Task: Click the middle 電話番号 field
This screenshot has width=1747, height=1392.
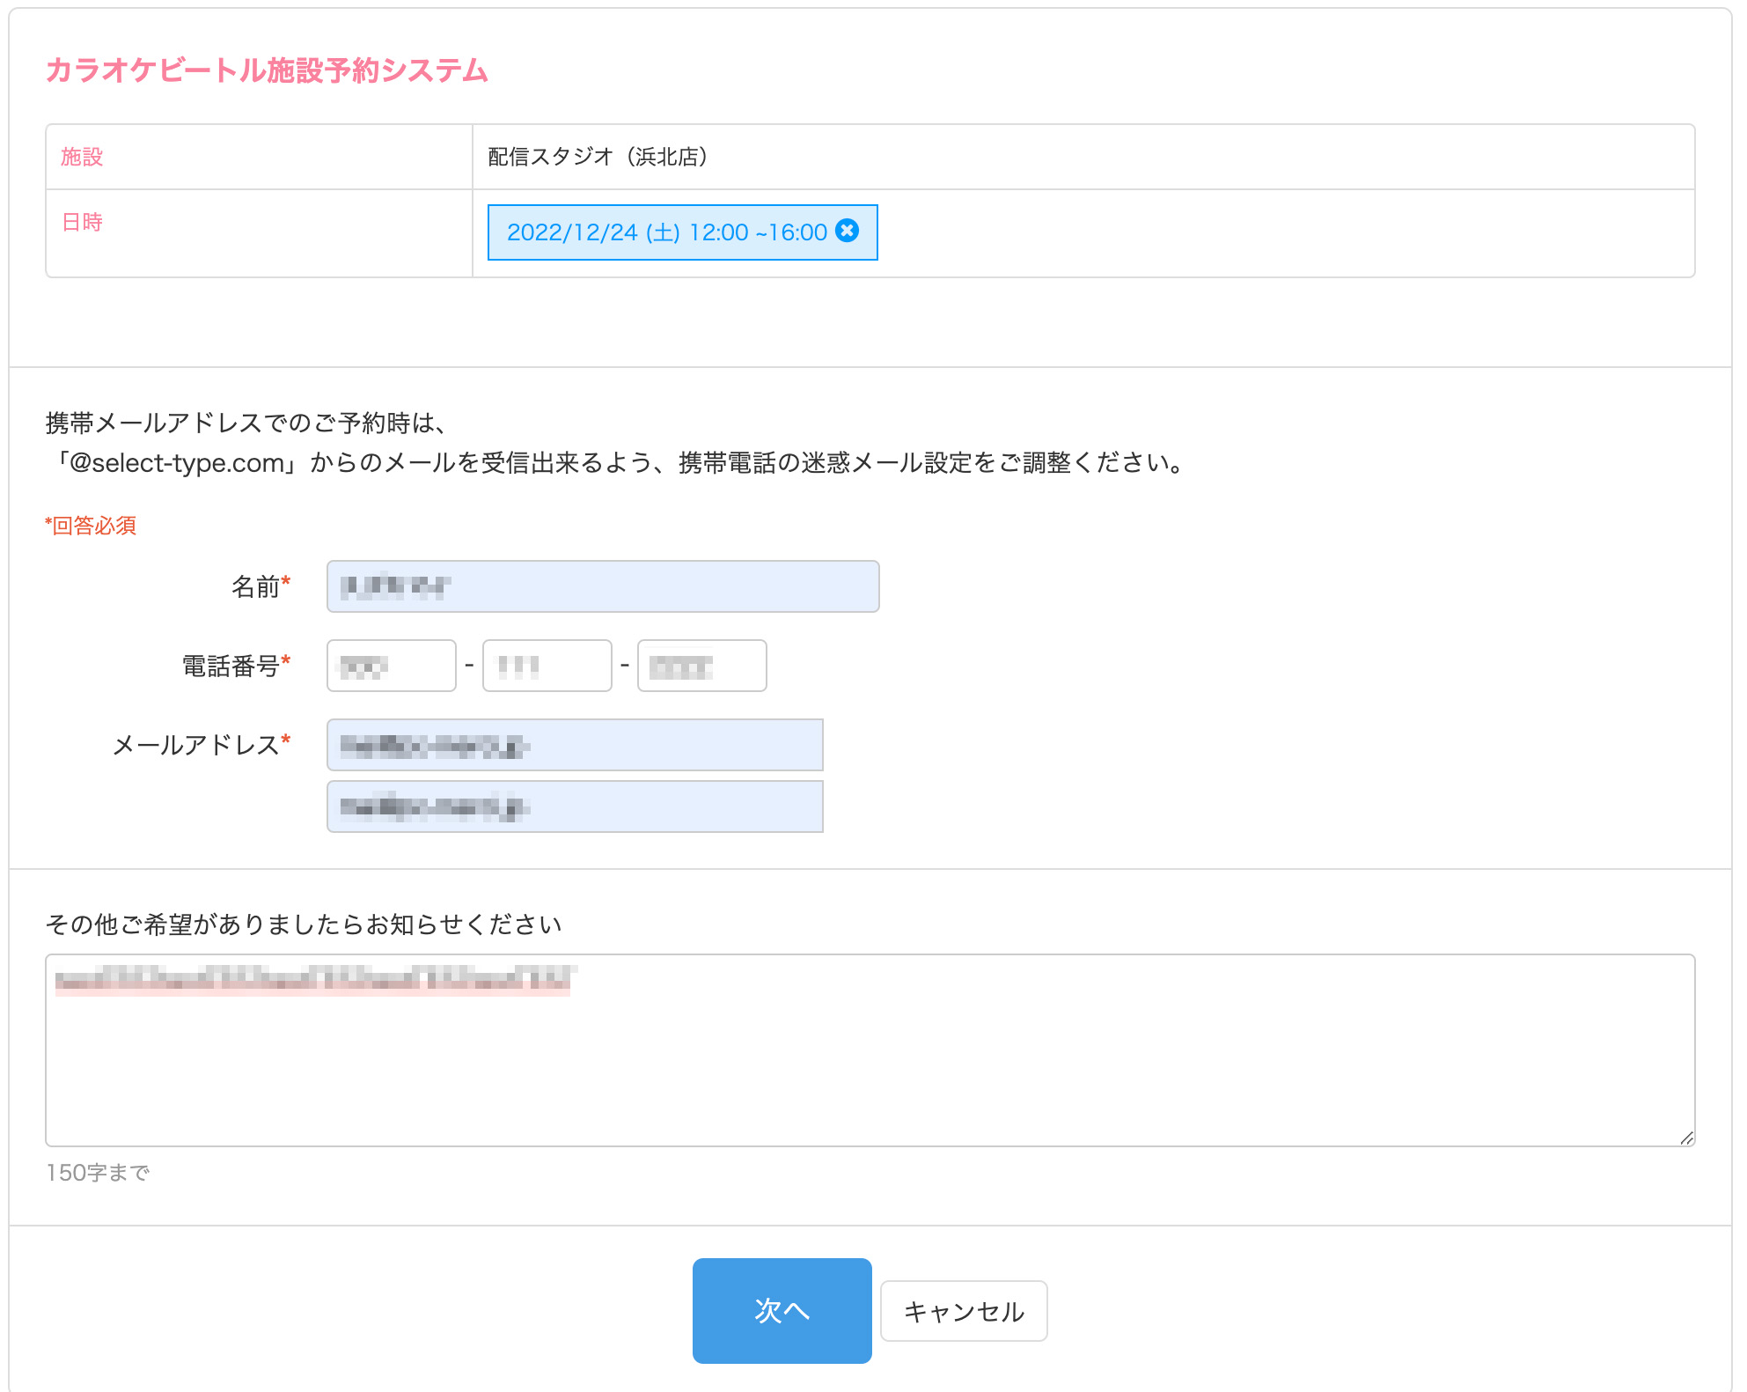Action: pos(547,666)
